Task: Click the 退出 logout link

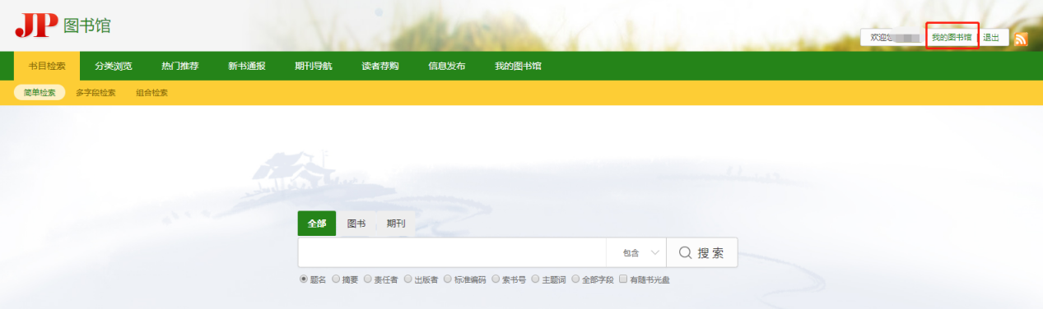Action: [x=991, y=38]
